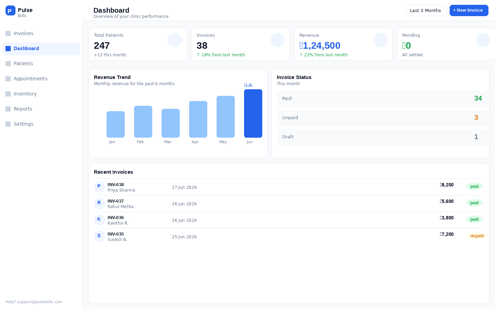Click the 18% from last month text
The image size is (495, 309).
pos(221,55)
